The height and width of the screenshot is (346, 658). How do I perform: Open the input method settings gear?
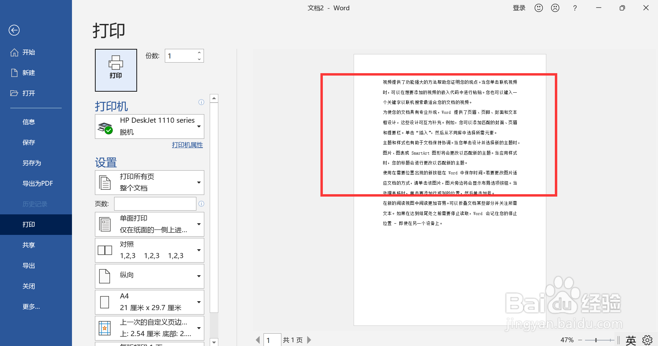[x=647, y=340]
